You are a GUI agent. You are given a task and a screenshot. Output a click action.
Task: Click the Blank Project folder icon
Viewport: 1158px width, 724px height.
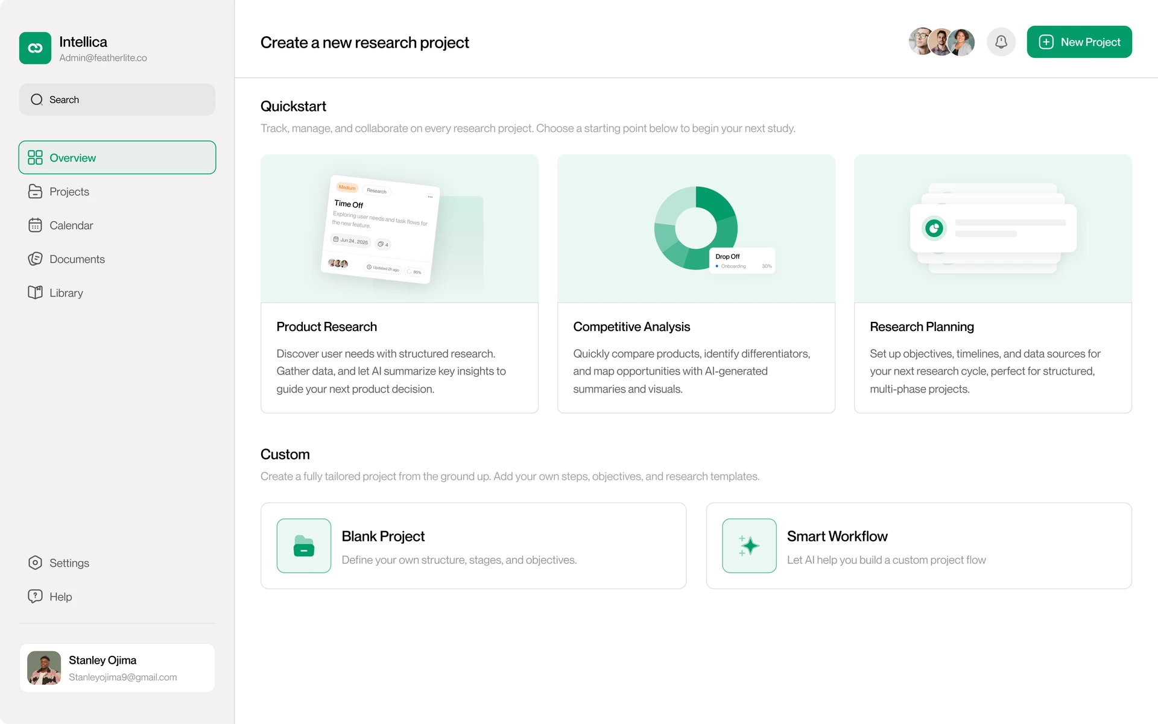pyautogui.click(x=304, y=546)
